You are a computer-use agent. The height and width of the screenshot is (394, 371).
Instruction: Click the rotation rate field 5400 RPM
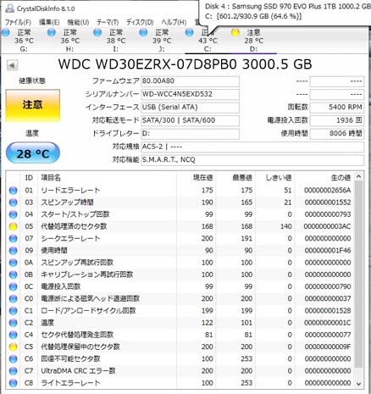pyautogui.click(x=337, y=108)
